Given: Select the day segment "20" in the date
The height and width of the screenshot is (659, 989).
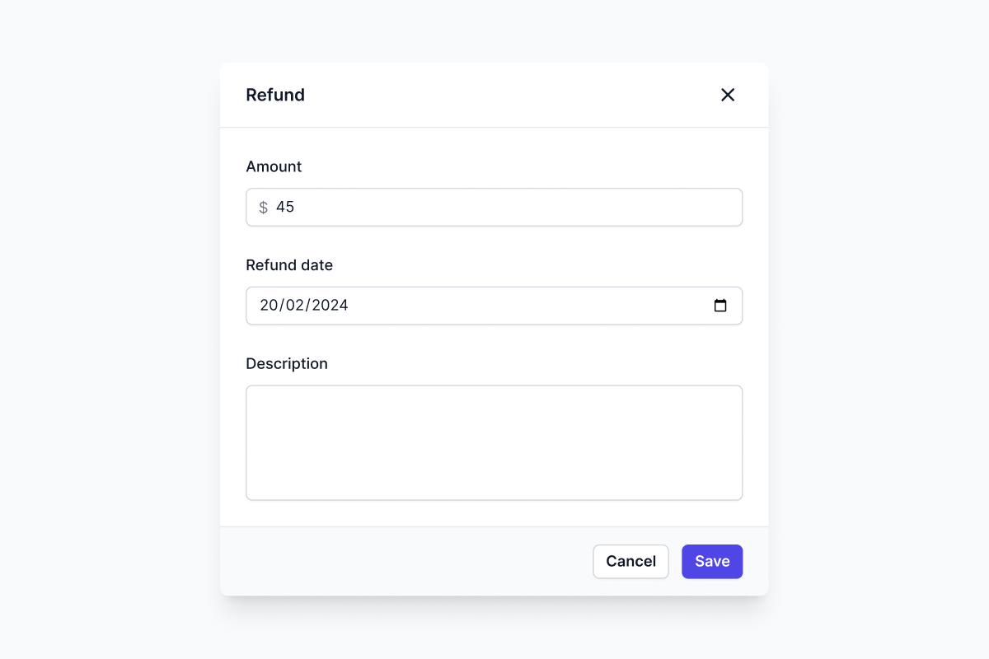Looking at the screenshot, I should 269,306.
